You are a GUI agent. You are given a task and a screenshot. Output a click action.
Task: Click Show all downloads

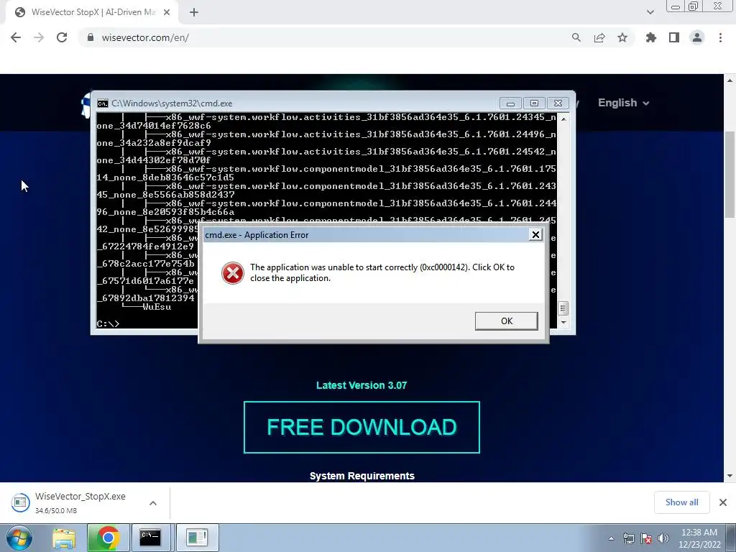(x=681, y=502)
